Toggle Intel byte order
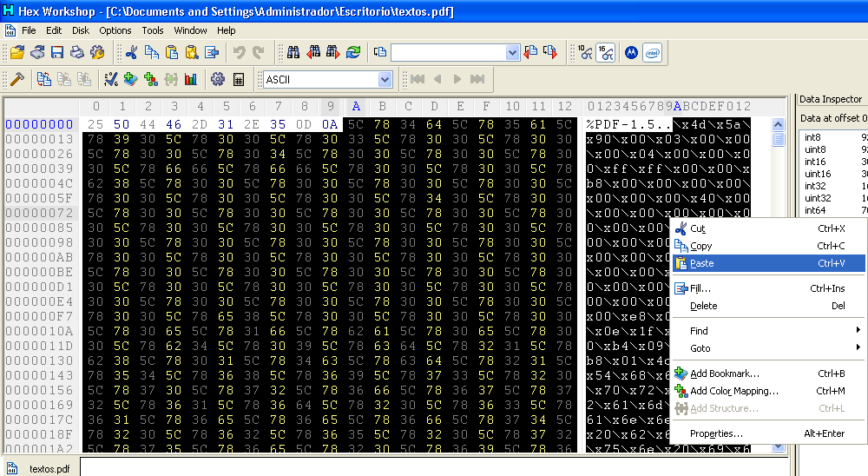Image resolution: width=868 pixels, height=476 pixels. pyautogui.click(x=653, y=53)
